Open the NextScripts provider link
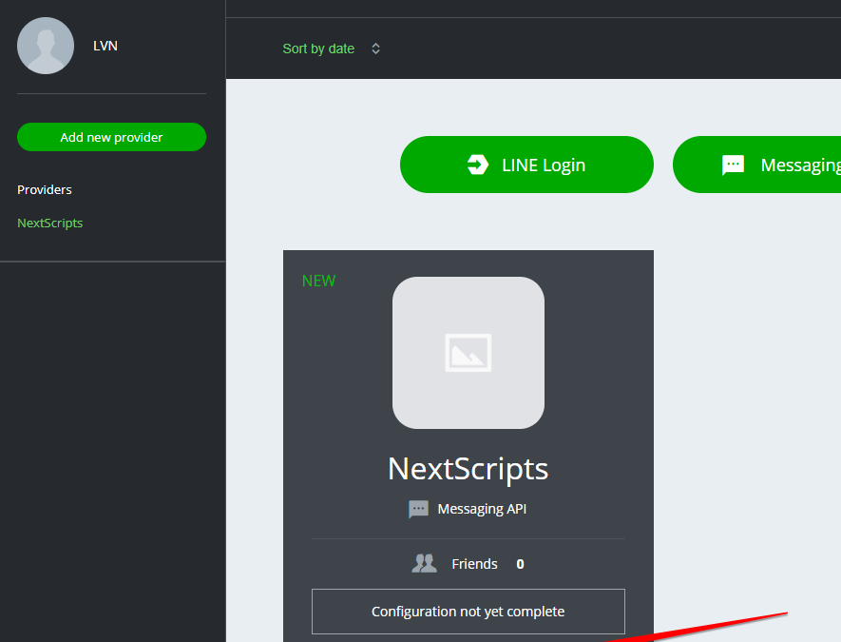 (x=49, y=223)
